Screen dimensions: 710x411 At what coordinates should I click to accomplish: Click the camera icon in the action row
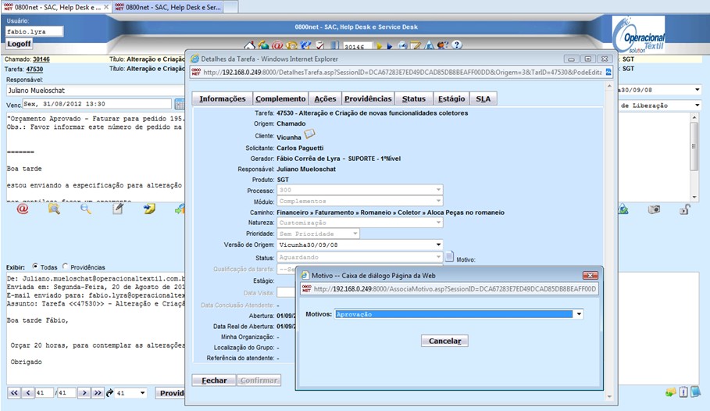[655, 209]
